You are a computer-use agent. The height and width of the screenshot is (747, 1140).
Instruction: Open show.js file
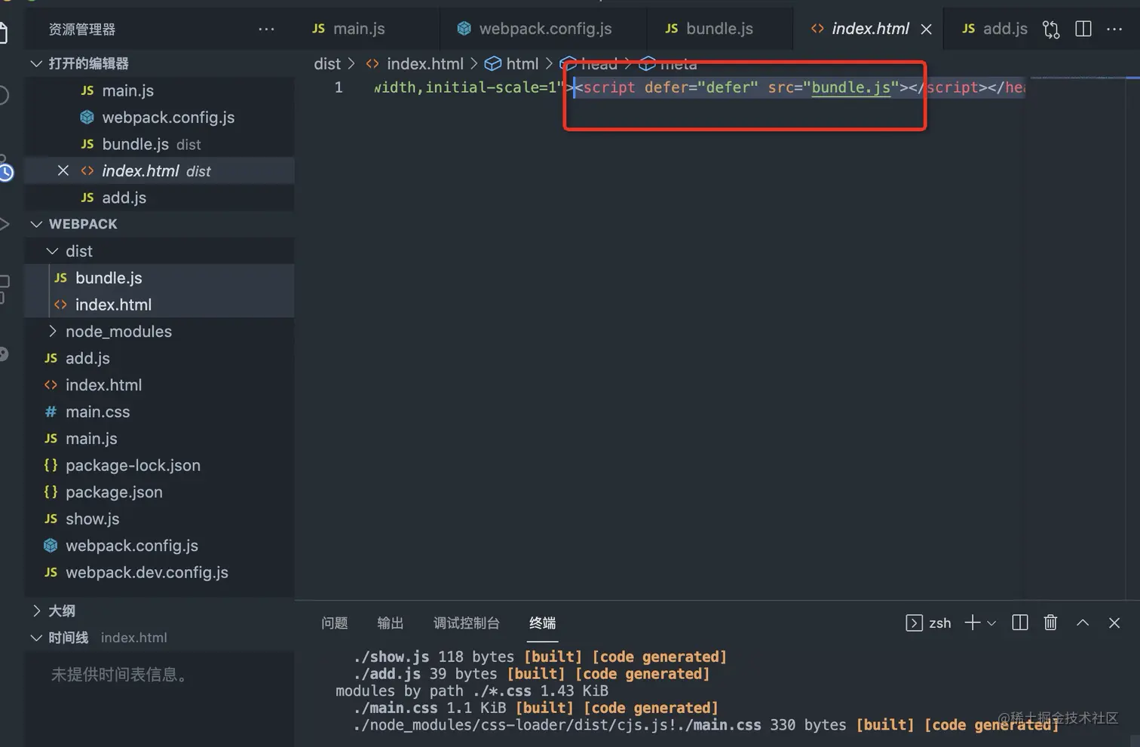click(x=159, y=519)
